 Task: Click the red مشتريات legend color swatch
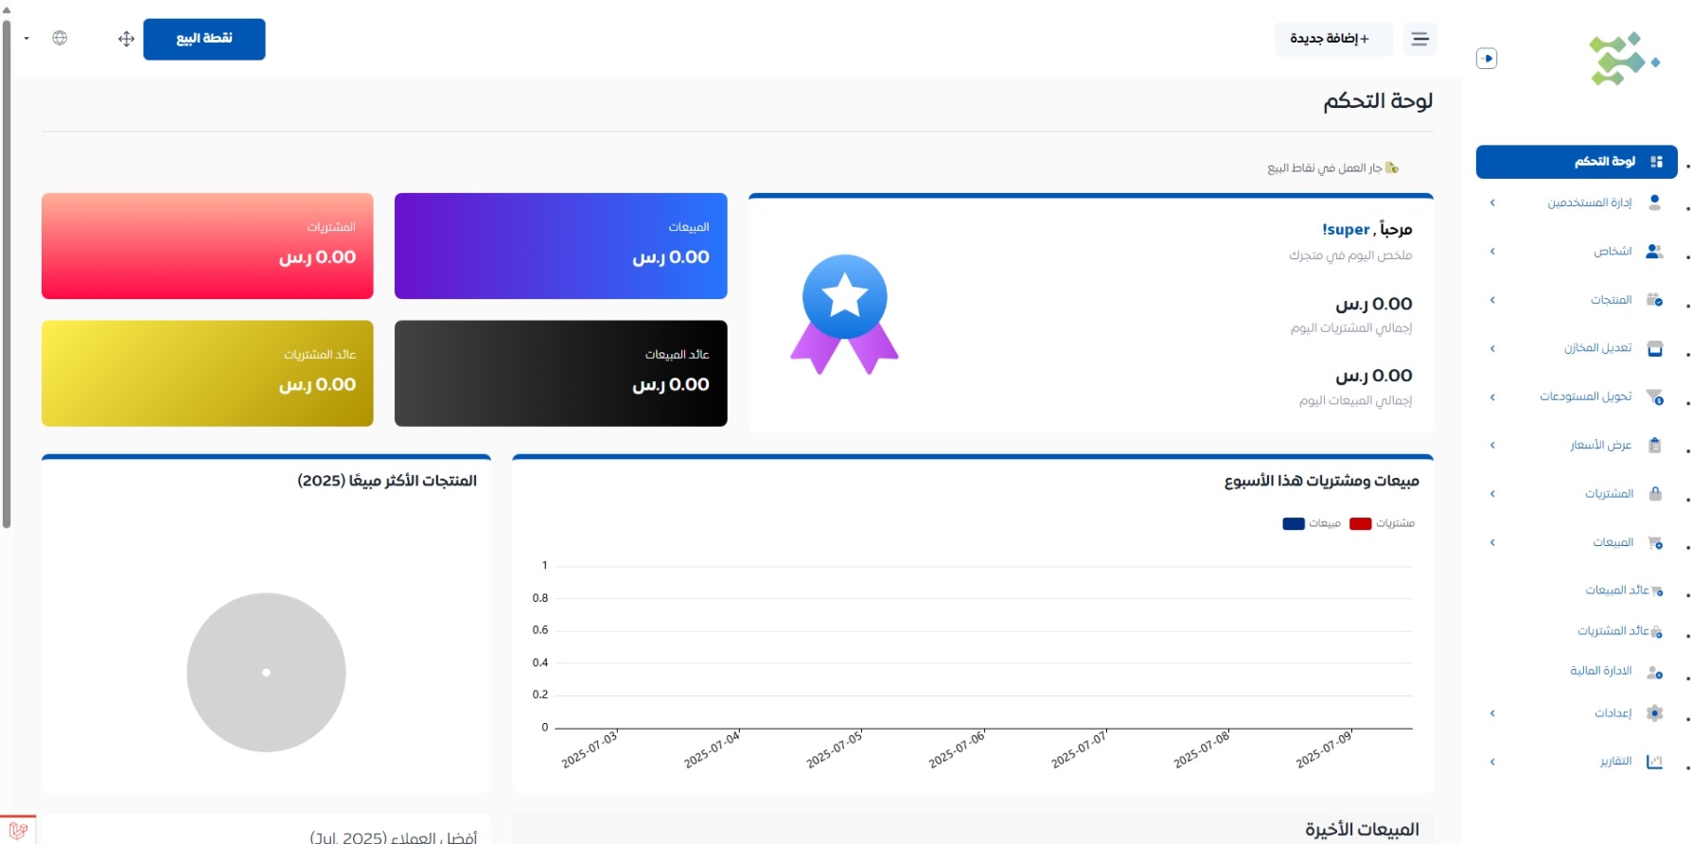tap(1360, 523)
